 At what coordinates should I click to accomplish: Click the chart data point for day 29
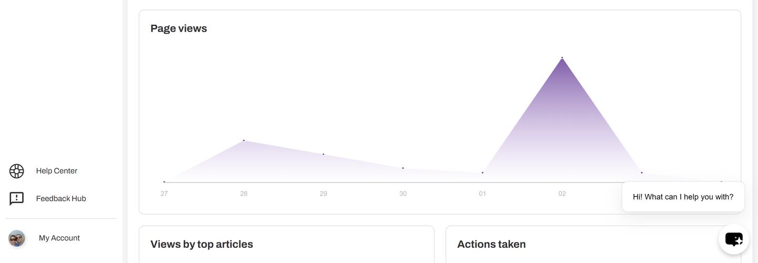coord(323,154)
